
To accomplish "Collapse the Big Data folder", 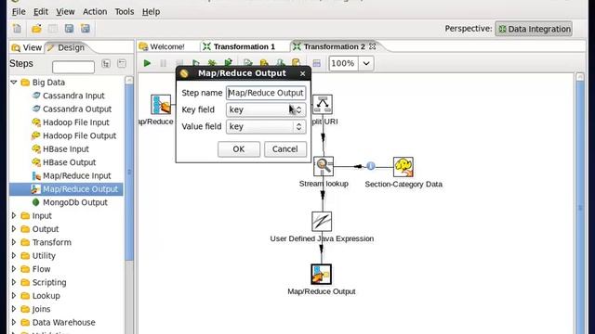I will click(x=14, y=83).
